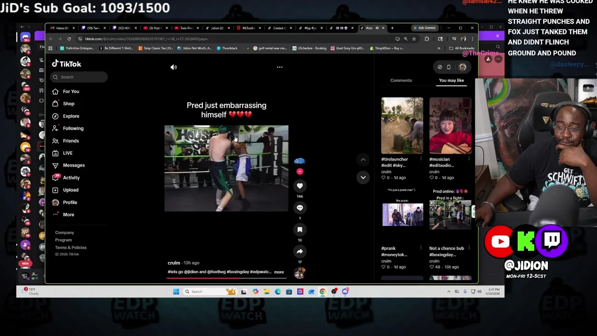Image resolution: width=597 pixels, height=336 pixels.
Task: Open the #prank #moneytok recommended video
Action: pyautogui.click(x=402, y=214)
